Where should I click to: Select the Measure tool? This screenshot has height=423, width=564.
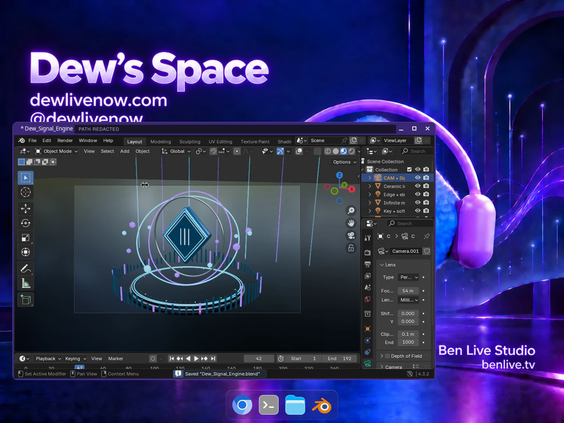point(26,283)
